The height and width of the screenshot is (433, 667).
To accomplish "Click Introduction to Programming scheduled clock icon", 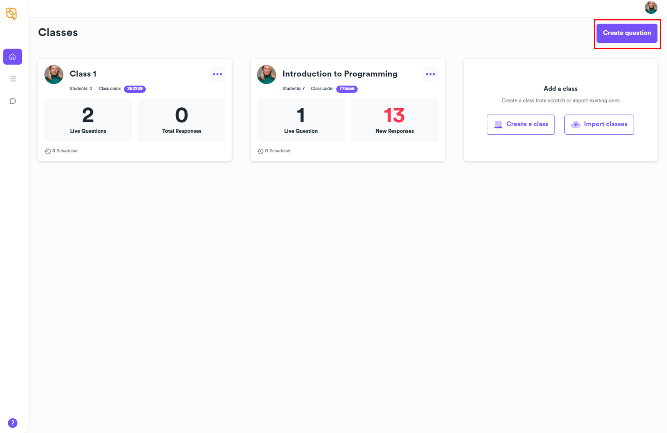I will pos(260,151).
